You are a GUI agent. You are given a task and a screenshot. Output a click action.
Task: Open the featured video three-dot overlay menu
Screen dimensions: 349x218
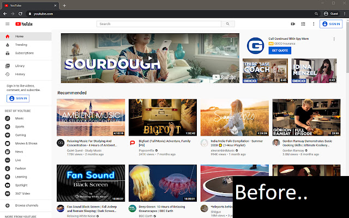231,40
